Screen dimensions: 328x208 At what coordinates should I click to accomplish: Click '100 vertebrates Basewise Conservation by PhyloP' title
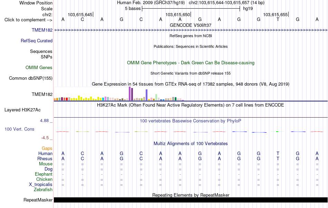[x=191, y=121]
